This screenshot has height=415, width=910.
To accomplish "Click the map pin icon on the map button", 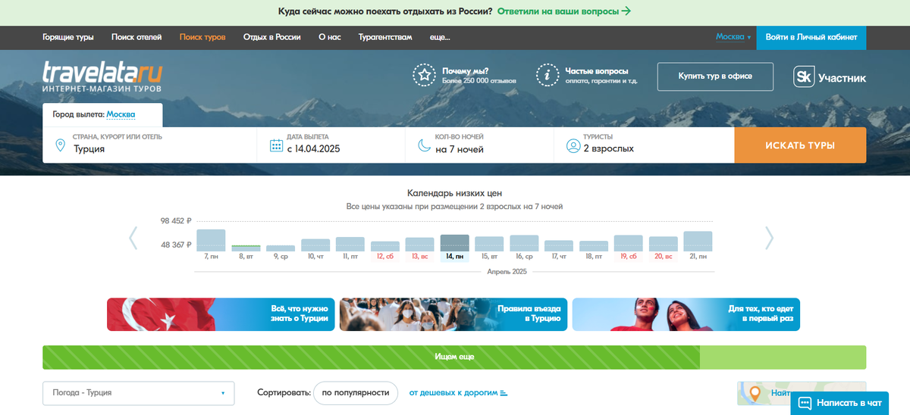I will (755, 394).
